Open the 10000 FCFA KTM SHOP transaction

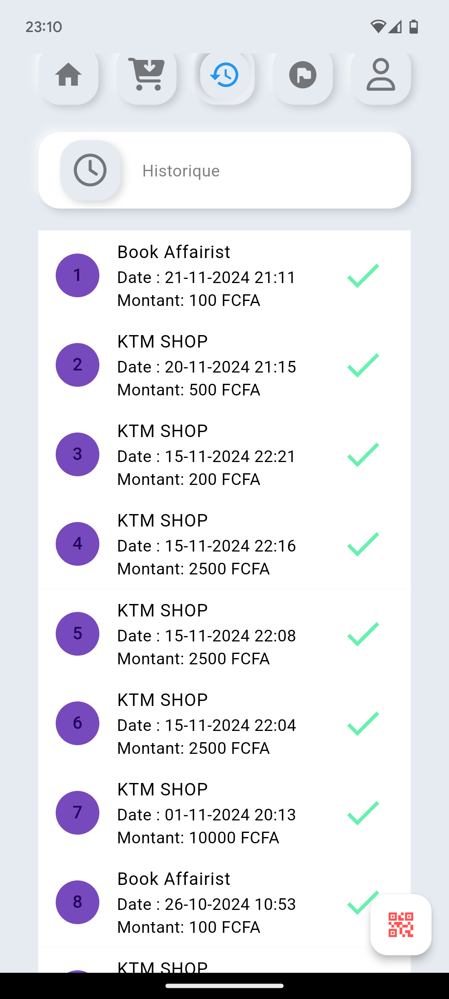[x=224, y=813]
